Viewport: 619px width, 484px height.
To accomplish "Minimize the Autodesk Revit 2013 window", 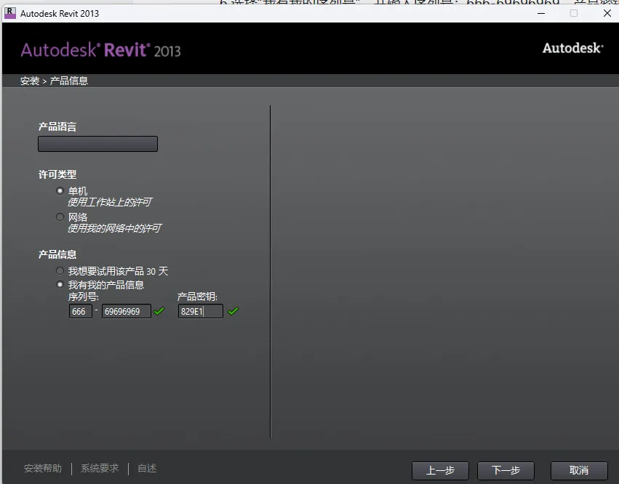I will tap(541, 13).
